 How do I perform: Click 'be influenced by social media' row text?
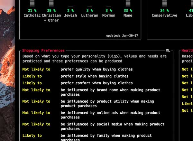pos(113,127)
